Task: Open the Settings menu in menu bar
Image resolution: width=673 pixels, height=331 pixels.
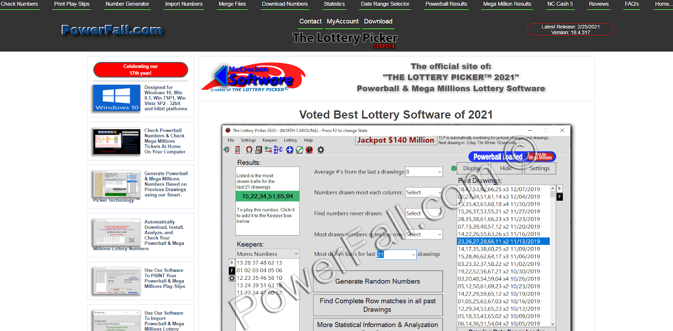Action: [248, 140]
